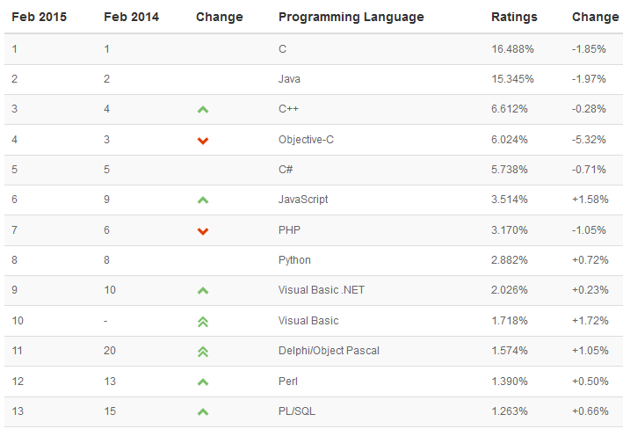Click the 15.345% rating for Java
Image resolution: width=623 pixels, height=429 pixels.
coord(512,79)
